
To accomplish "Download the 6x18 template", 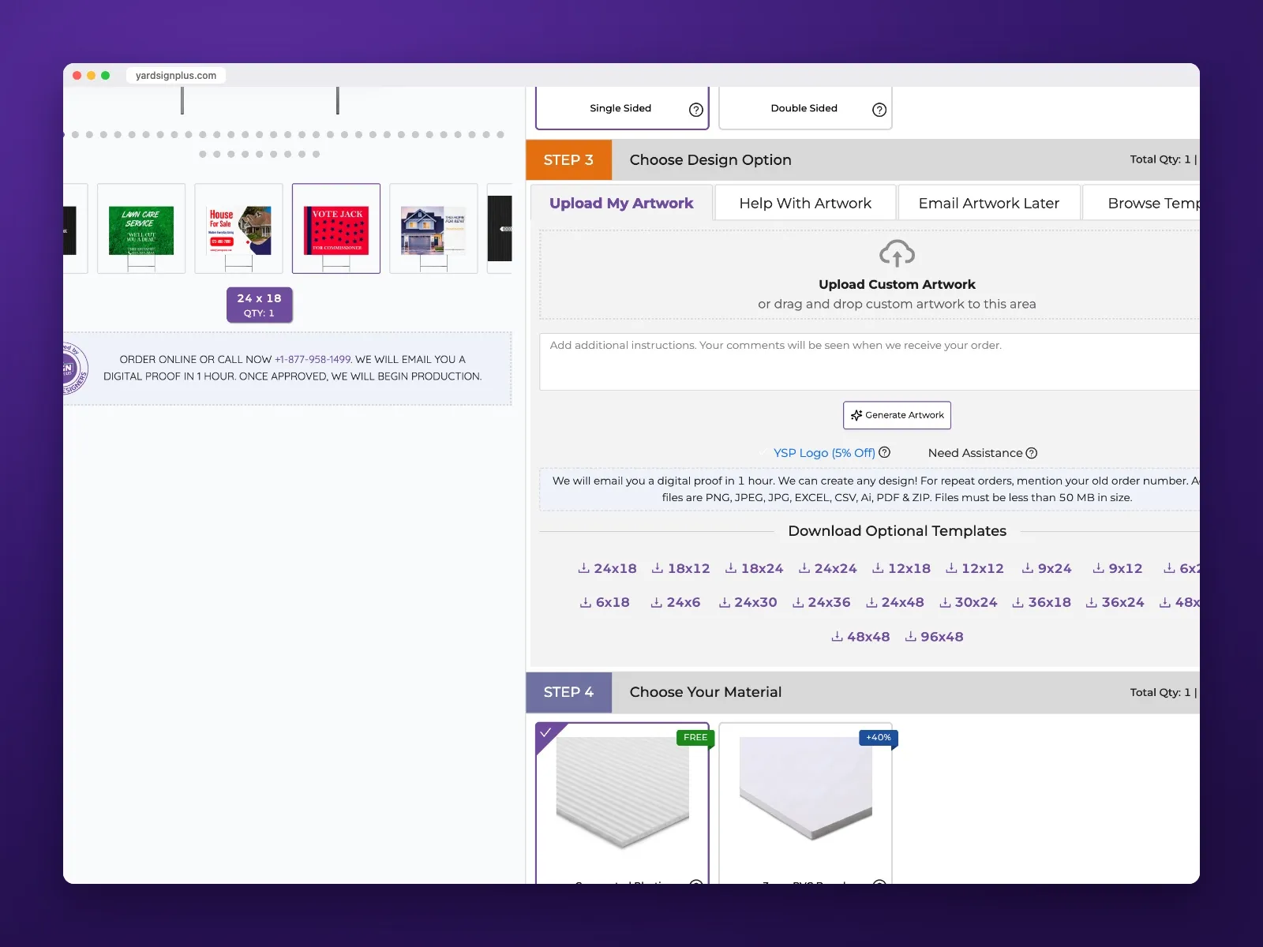I will (605, 602).
